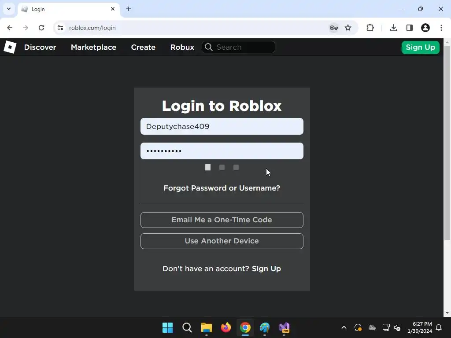Select the Login browser tab
This screenshot has width=451, height=338.
(69, 9)
